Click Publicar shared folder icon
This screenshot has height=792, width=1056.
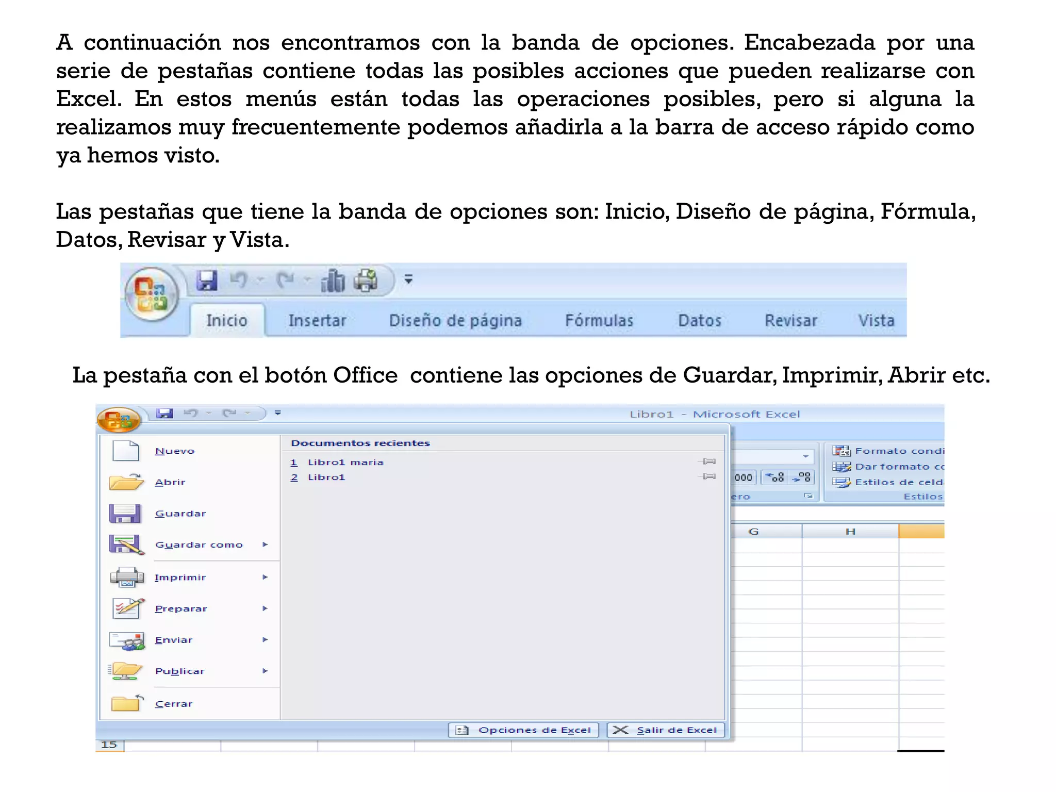125,671
